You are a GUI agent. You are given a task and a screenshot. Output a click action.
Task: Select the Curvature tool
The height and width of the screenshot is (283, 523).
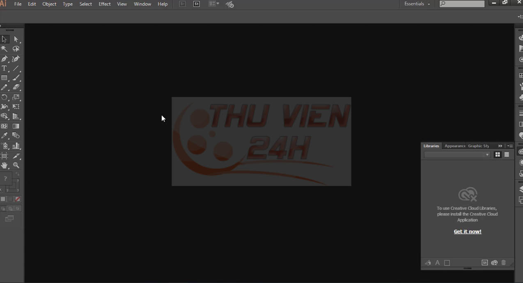point(16,59)
